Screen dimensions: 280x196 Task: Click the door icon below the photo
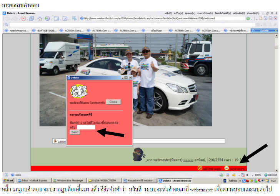(55, 141)
